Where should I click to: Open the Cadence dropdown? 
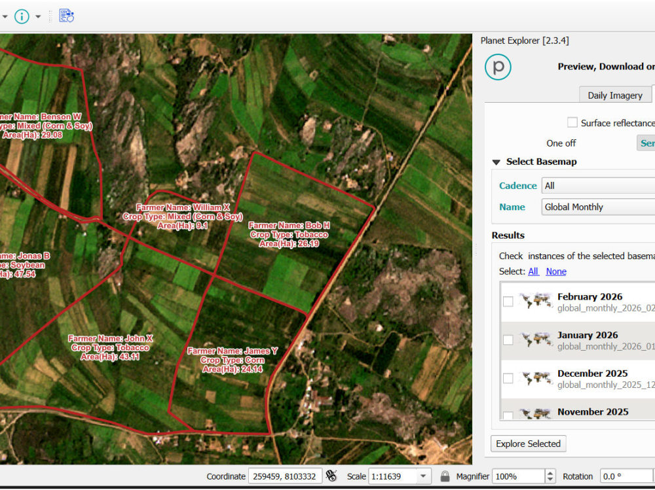(x=598, y=186)
